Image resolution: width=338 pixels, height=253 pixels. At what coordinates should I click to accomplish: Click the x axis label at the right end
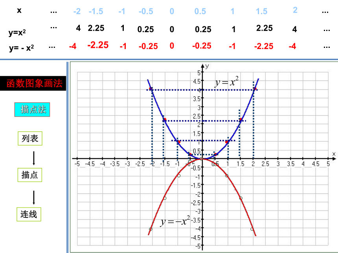(334, 154)
